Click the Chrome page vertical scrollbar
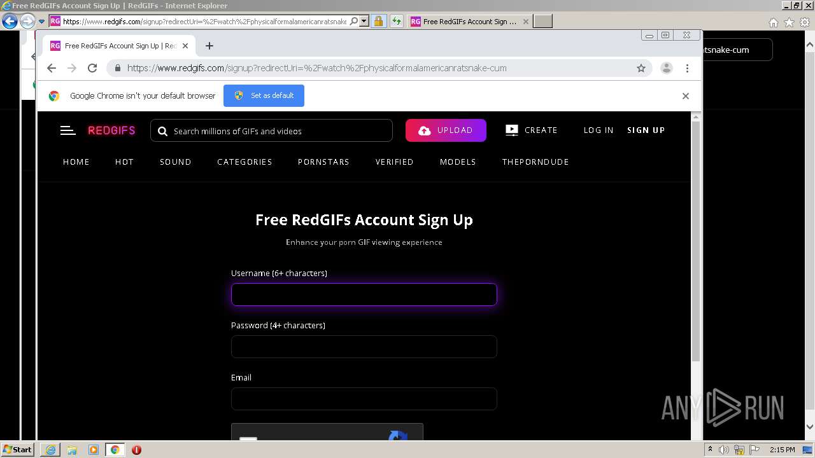This screenshot has width=815, height=458. click(x=696, y=242)
